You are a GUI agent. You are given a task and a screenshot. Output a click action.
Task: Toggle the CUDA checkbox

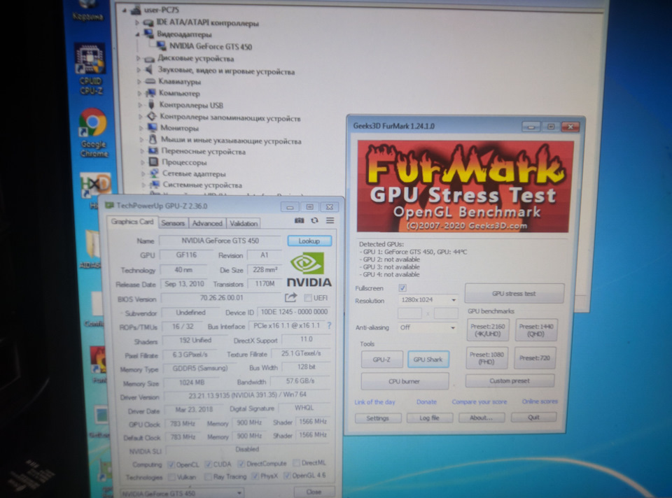tap(209, 464)
